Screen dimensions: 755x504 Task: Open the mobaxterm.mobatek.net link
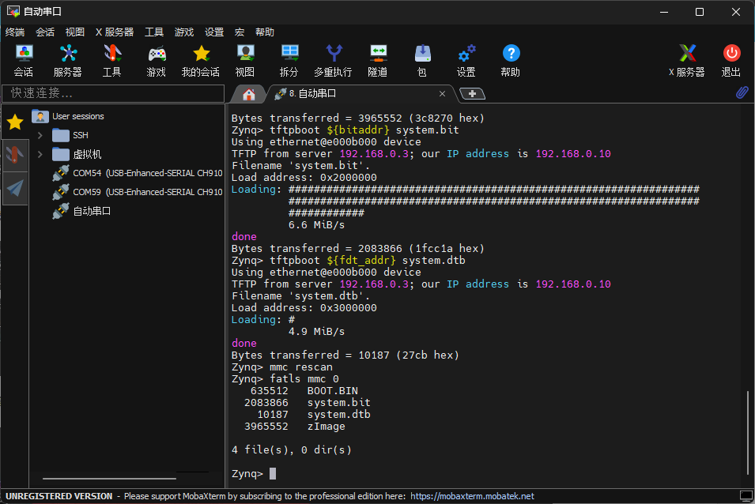(472, 496)
